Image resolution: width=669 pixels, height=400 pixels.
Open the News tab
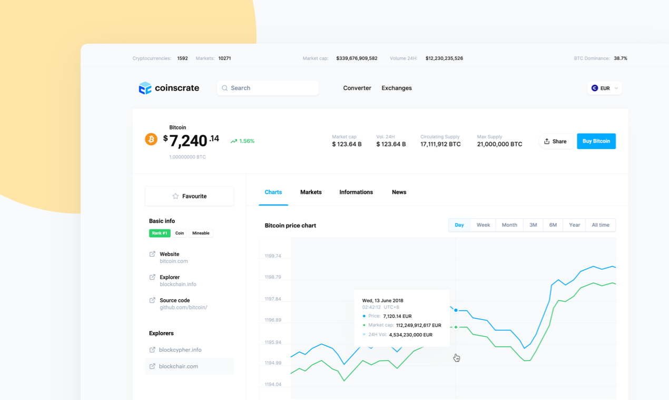399,192
